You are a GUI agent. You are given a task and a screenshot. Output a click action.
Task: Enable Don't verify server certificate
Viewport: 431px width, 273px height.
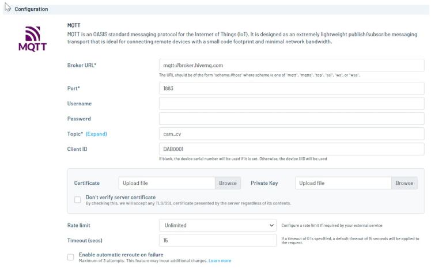click(x=77, y=200)
